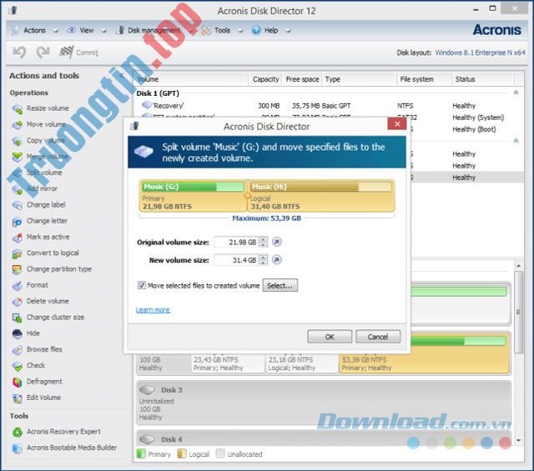Click OK in the split dialog

[x=329, y=337]
